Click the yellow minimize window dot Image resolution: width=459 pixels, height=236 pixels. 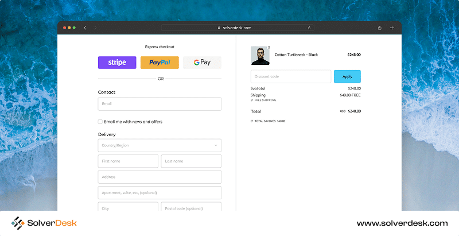point(69,28)
